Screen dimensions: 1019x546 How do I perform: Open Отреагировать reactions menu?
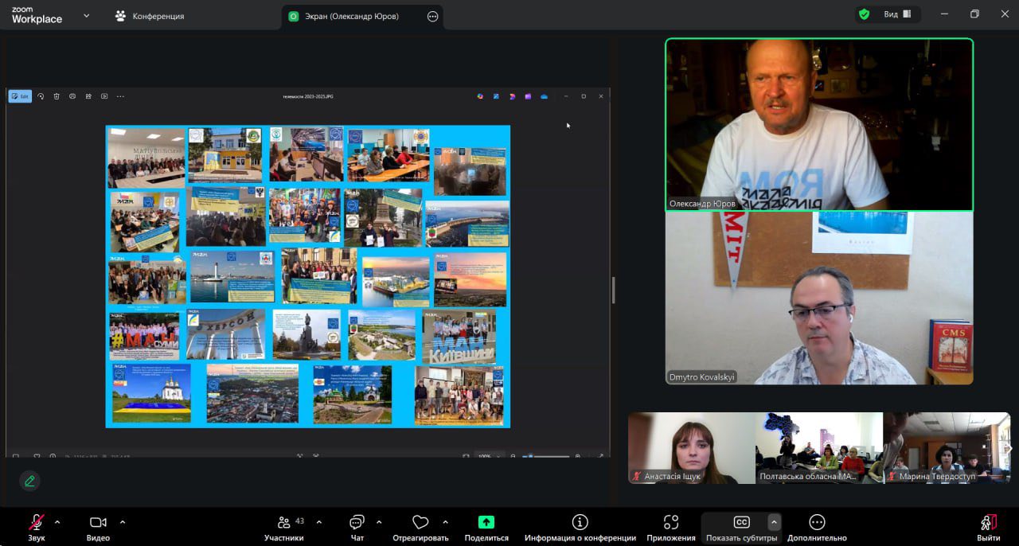pos(420,528)
